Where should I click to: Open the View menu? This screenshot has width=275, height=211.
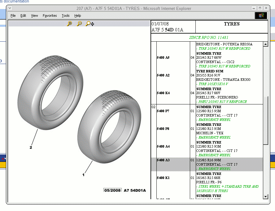coord(34,16)
